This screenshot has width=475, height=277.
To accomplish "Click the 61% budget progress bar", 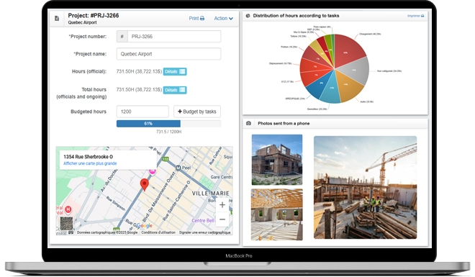I will (x=168, y=124).
